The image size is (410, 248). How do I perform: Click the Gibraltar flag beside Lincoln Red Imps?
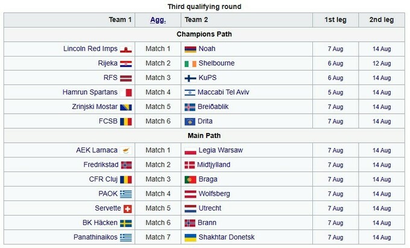(127, 49)
